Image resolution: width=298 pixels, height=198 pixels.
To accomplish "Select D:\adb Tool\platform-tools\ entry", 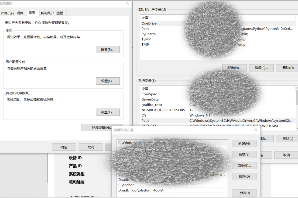I will (x=172, y=190).
